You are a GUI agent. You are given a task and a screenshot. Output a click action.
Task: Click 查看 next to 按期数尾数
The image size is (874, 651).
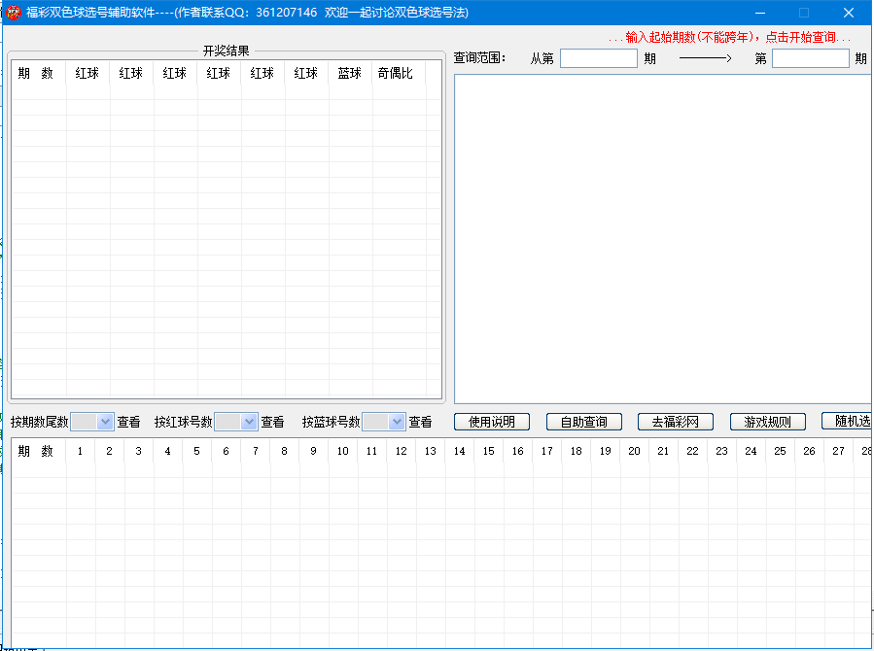129,423
